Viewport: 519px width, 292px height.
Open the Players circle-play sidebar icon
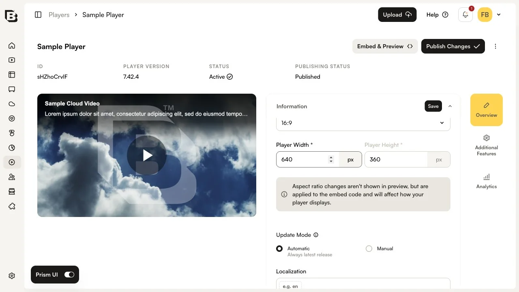coord(12,162)
